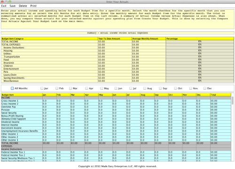
Task: Check the All Months checkbox
Action: point(12,88)
